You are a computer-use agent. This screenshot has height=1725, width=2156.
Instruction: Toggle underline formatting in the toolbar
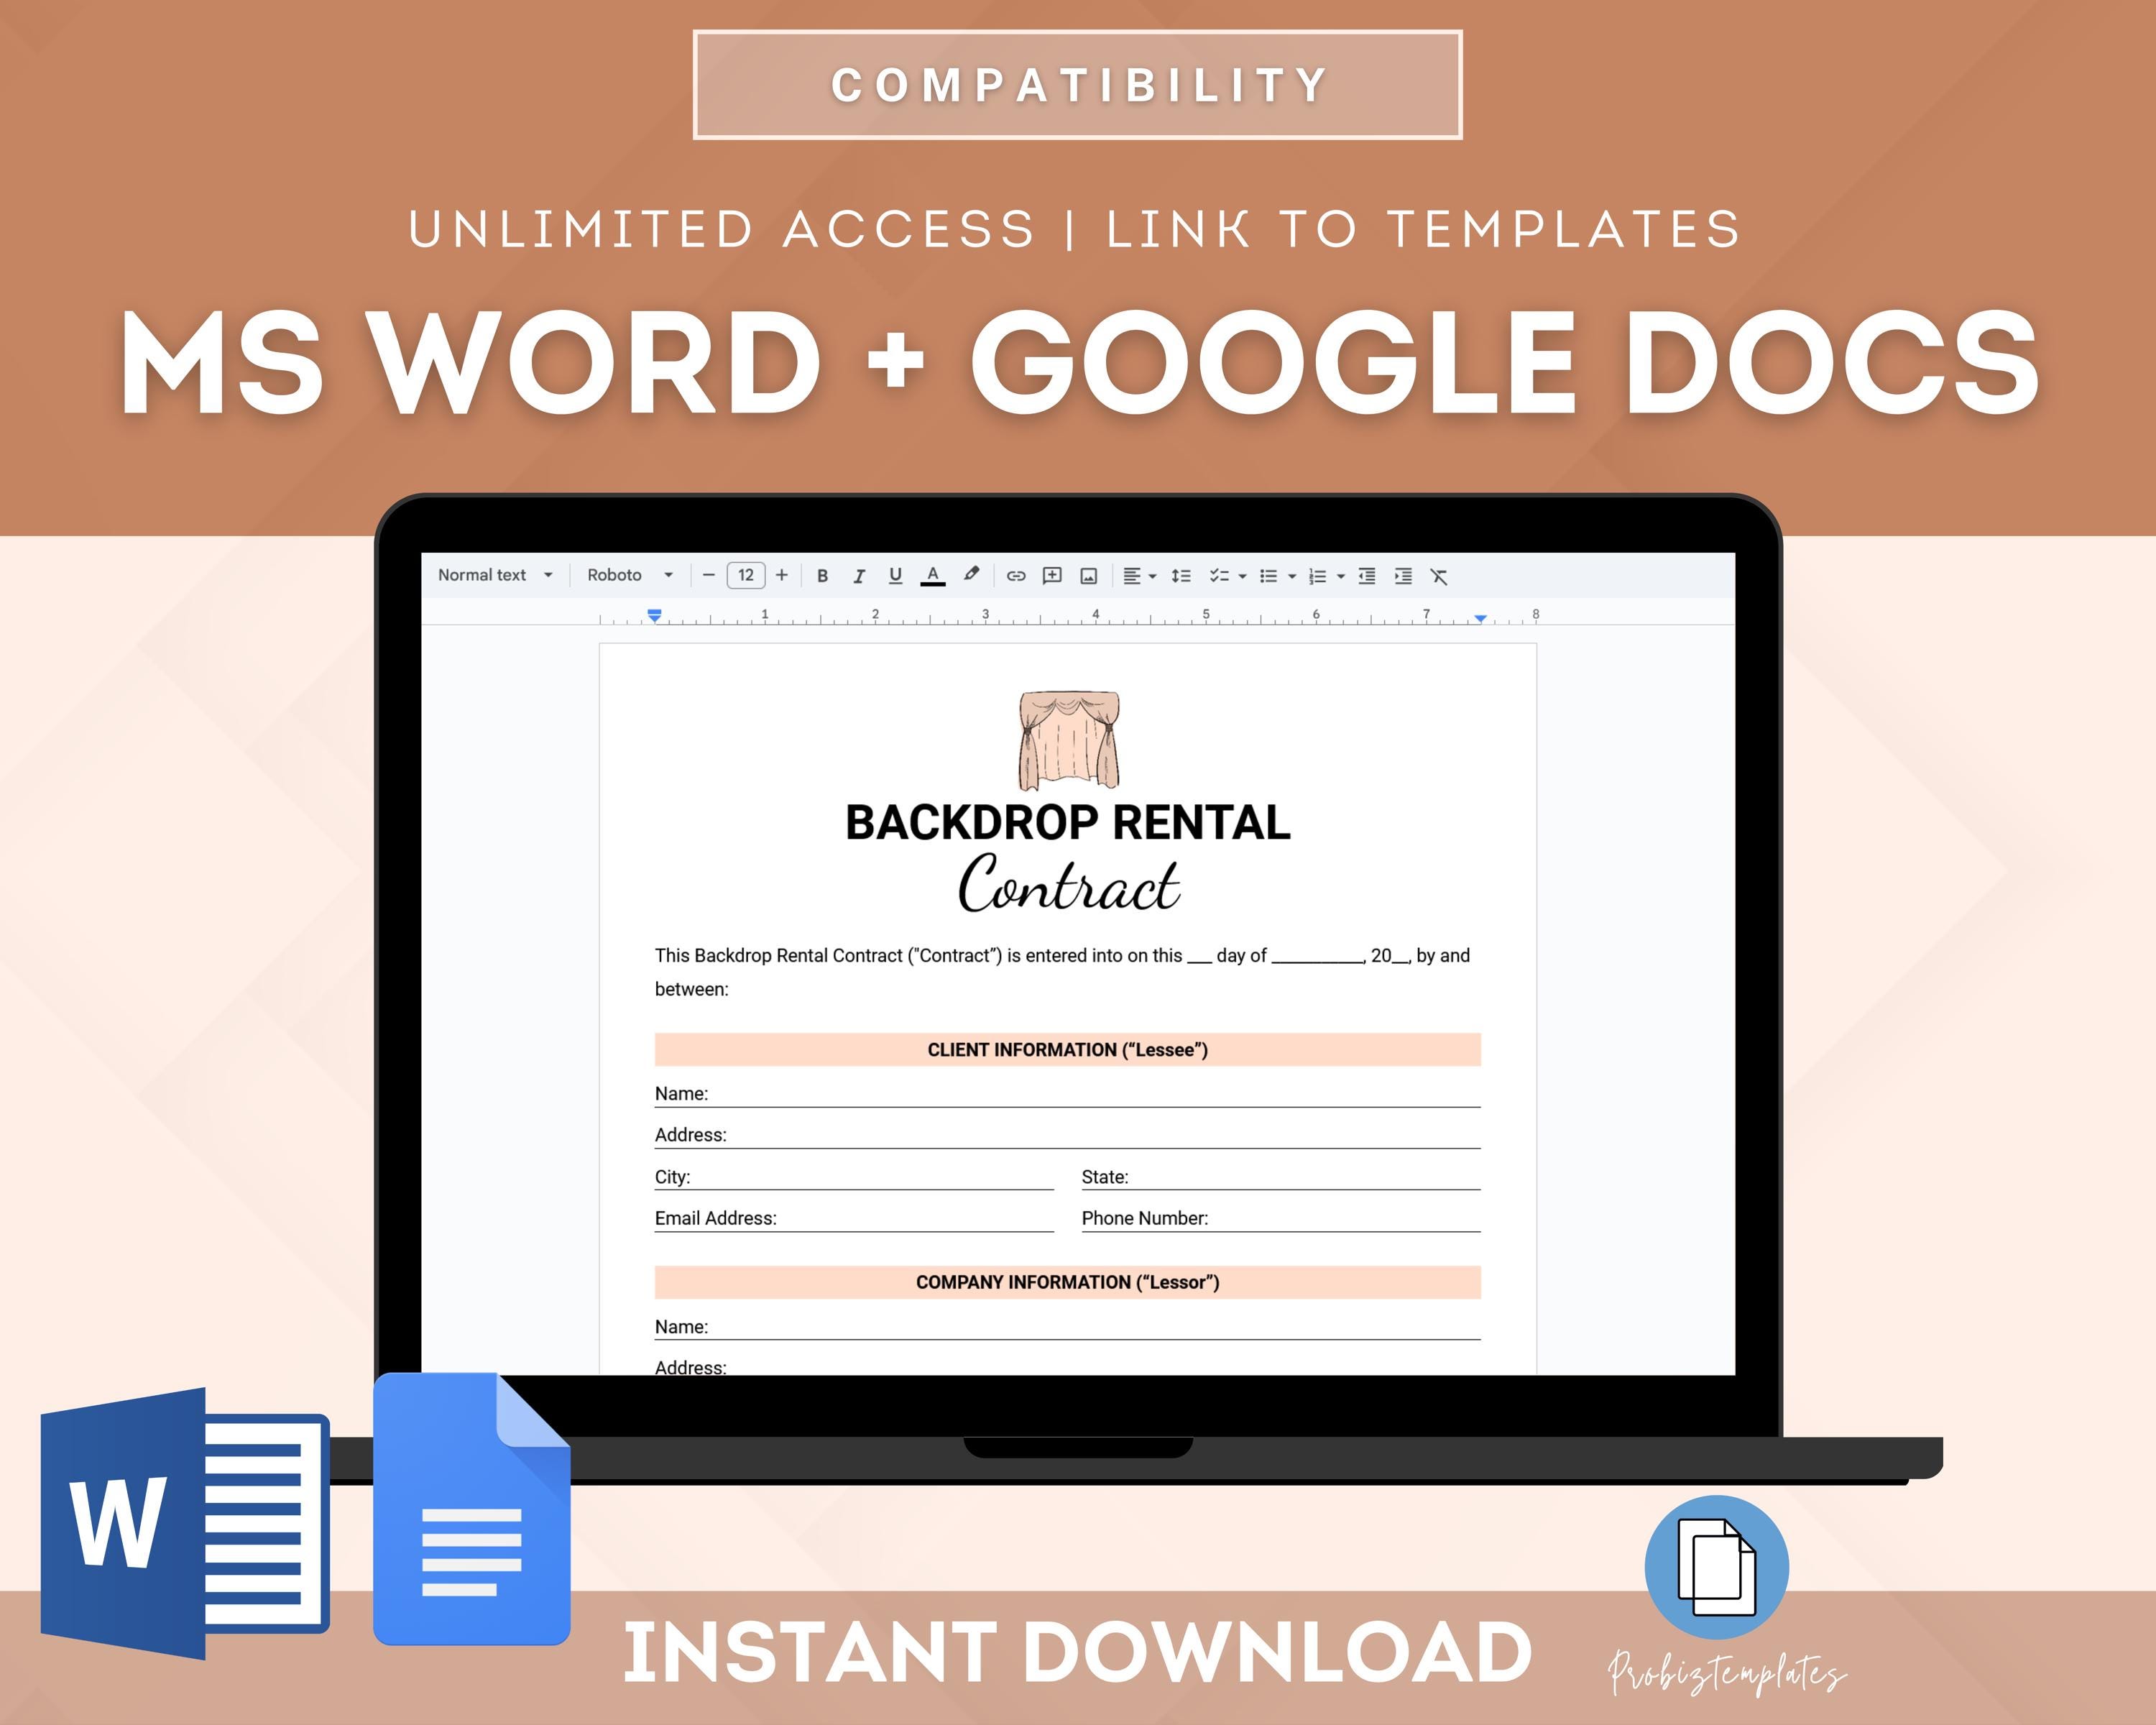coord(895,576)
